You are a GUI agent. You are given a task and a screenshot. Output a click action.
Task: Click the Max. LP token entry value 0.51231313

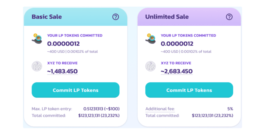point(93,109)
